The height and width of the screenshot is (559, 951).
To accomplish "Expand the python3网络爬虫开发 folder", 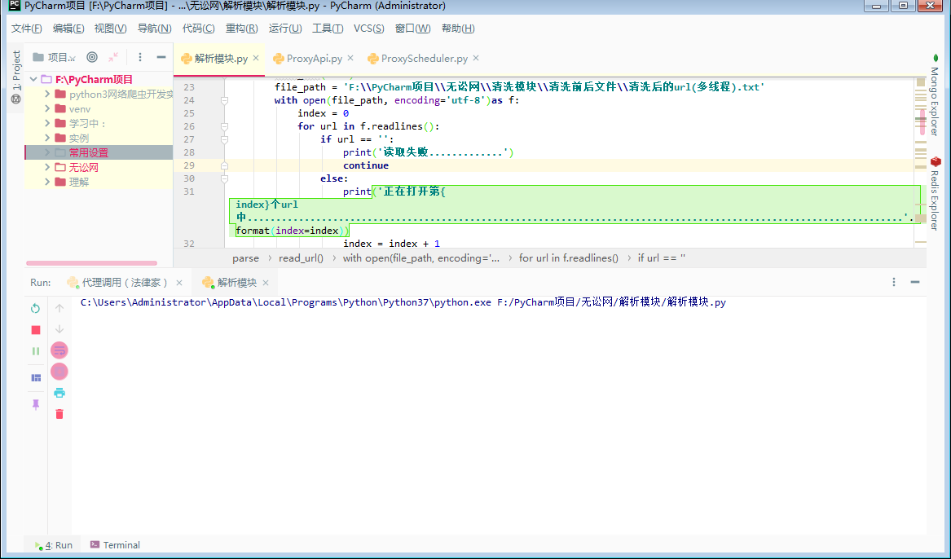I will pyautogui.click(x=47, y=94).
